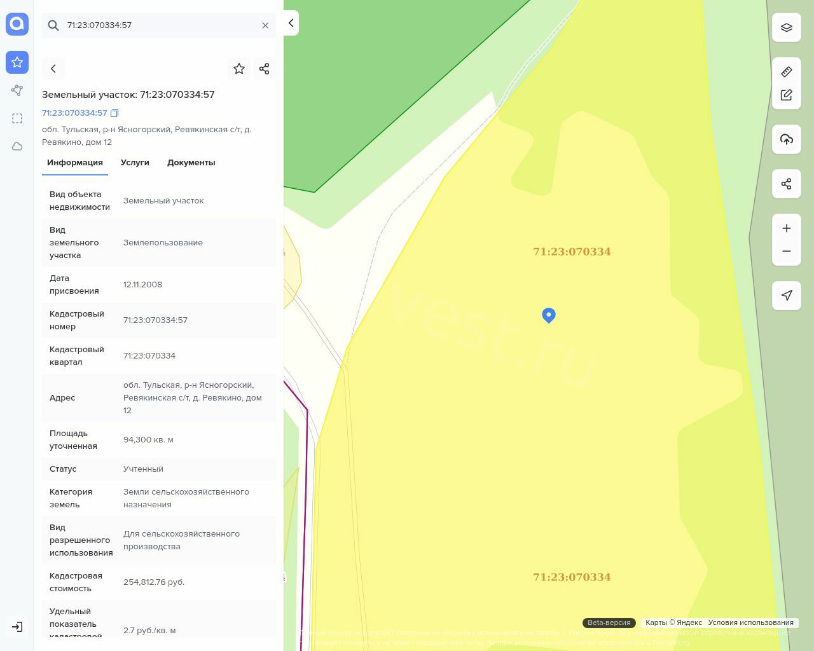Share this land parcel card
The image size is (814, 651).
tap(265, 69)
